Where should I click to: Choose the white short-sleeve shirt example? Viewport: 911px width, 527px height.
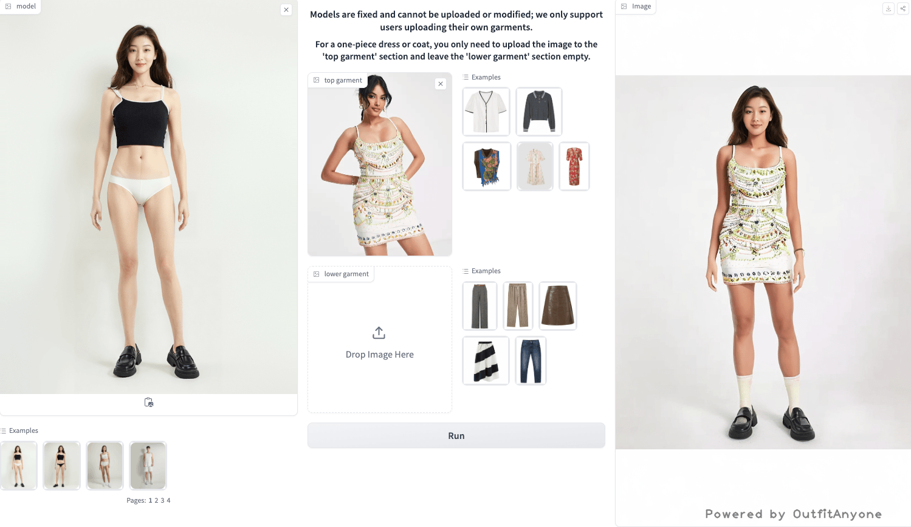point(486,112)
